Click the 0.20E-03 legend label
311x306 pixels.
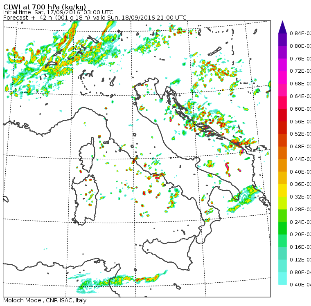point(300,235)
